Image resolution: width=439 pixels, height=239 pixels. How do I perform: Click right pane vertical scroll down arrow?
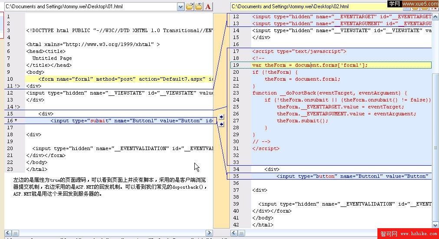436,225
